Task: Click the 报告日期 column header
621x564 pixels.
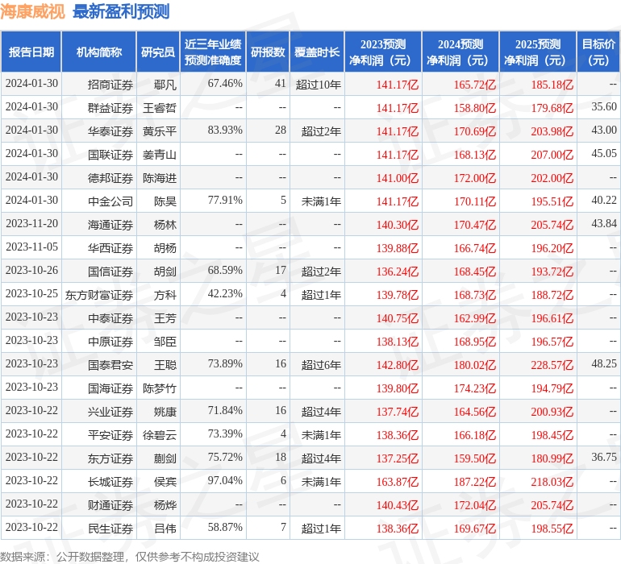Action: pos(31,52)
